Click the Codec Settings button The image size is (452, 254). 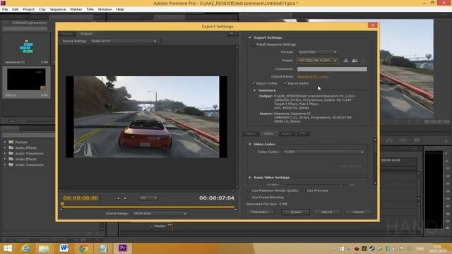[x=350, y=167]
